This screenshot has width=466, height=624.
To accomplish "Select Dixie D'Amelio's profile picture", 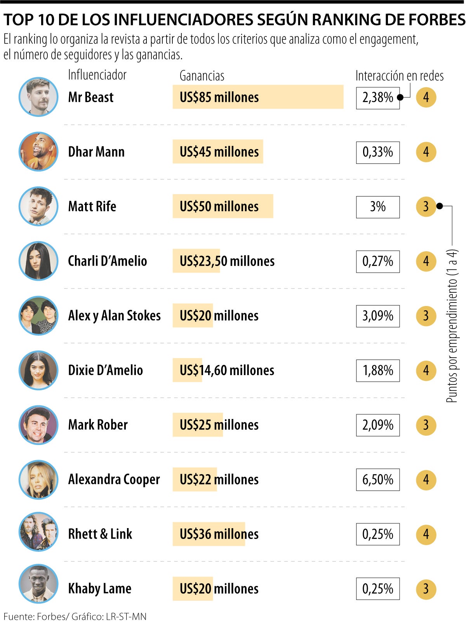I will point(38,370).
